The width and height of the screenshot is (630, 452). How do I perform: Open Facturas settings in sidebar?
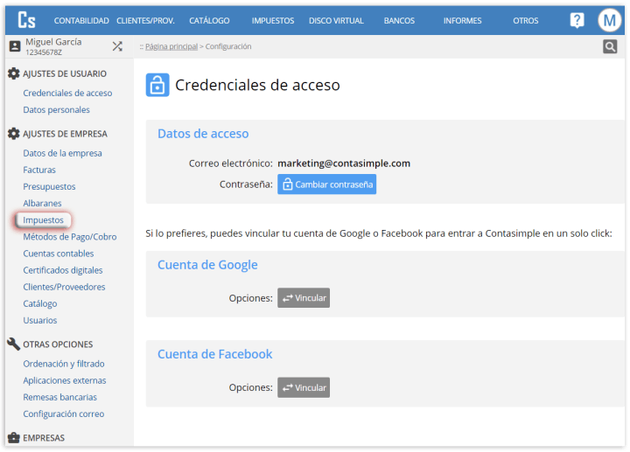pyautogui.click(x=39, y=170)
